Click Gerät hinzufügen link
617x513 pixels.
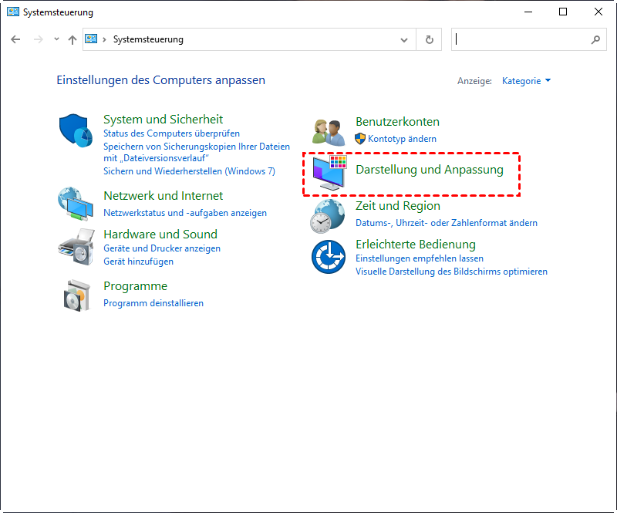point(138,262)
